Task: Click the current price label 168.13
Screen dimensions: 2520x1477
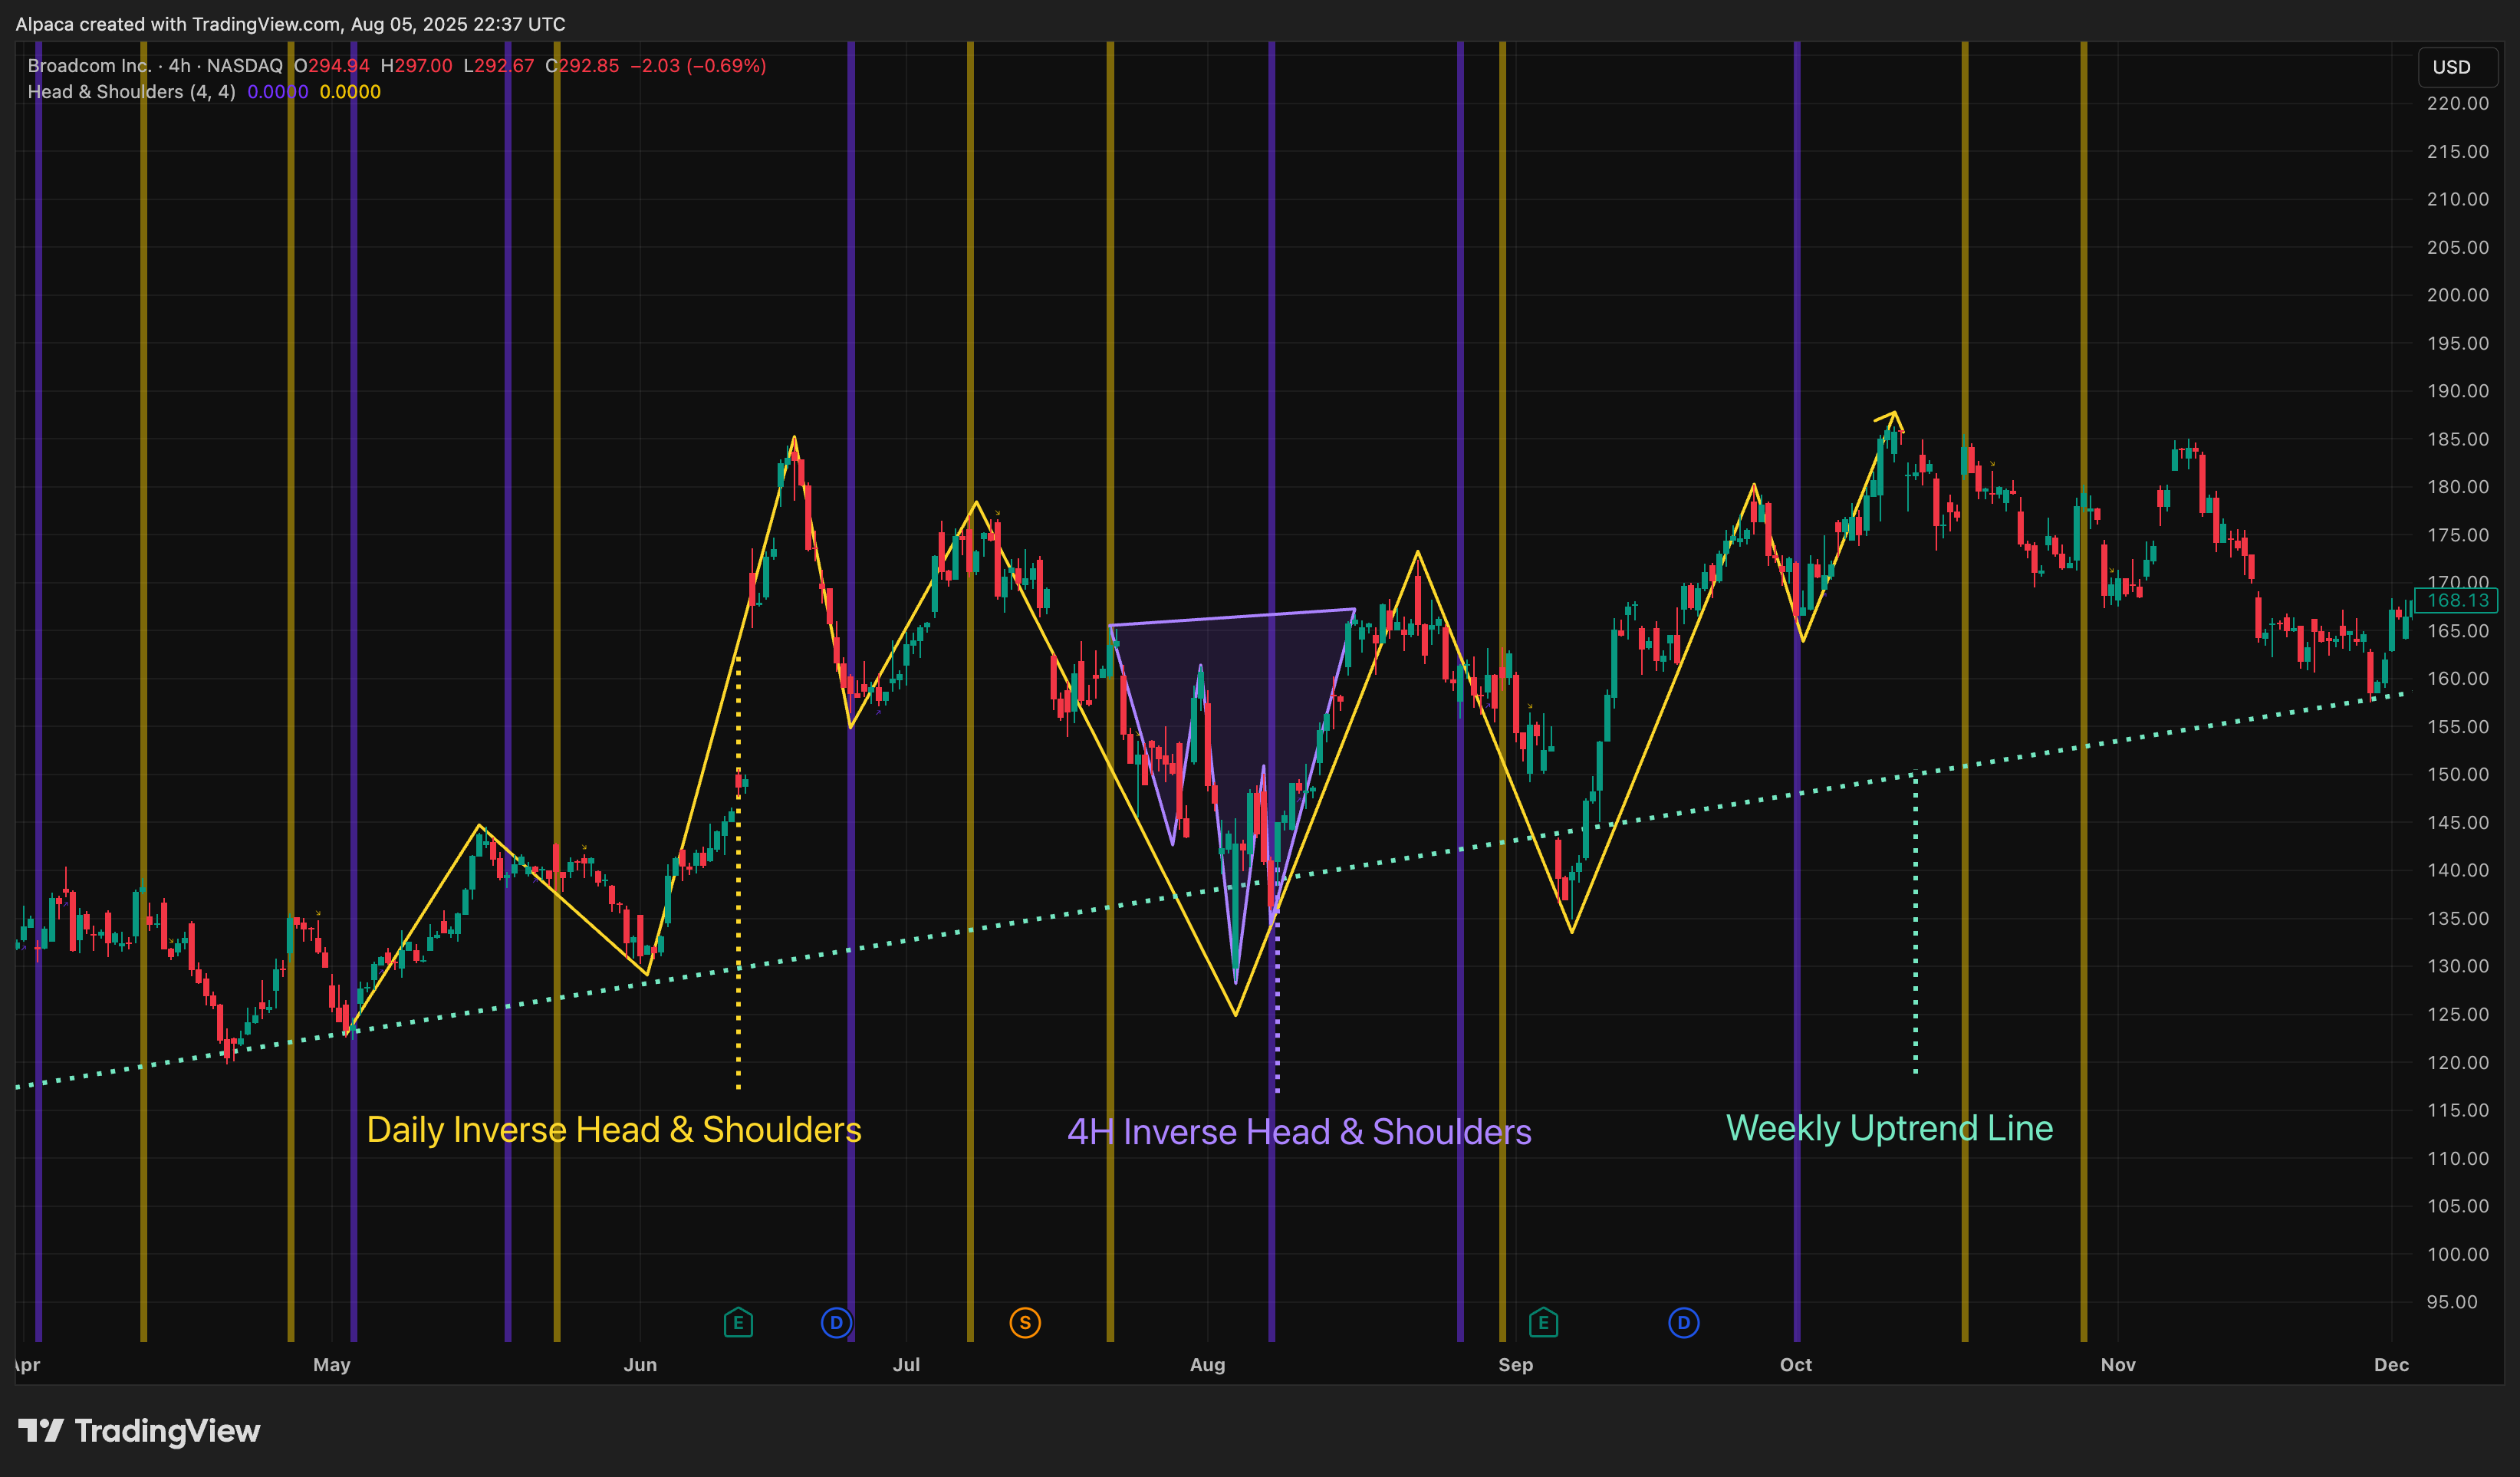Action: pyautogui.click(x=2457, y=600)
